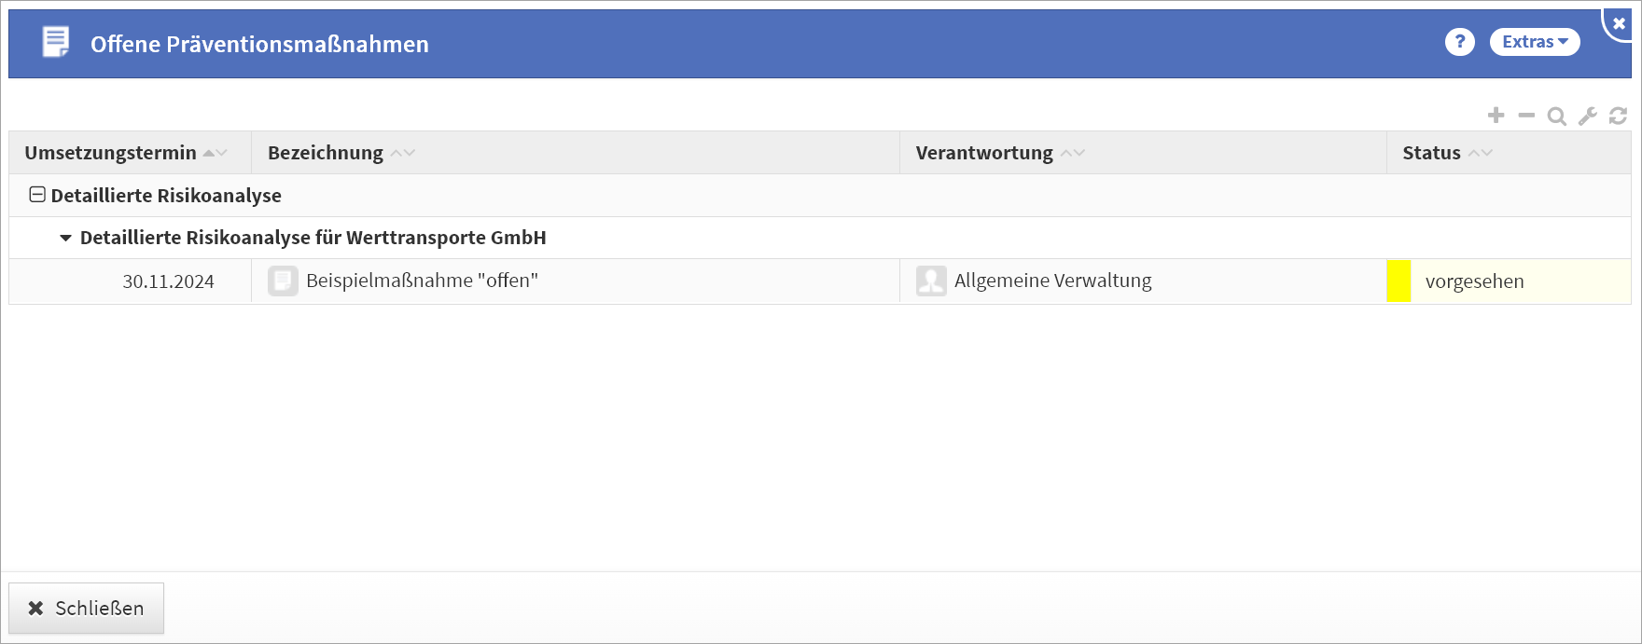Open search with the magnifier icon
The image size is (1642, 644).
[x=1556, y=116]
